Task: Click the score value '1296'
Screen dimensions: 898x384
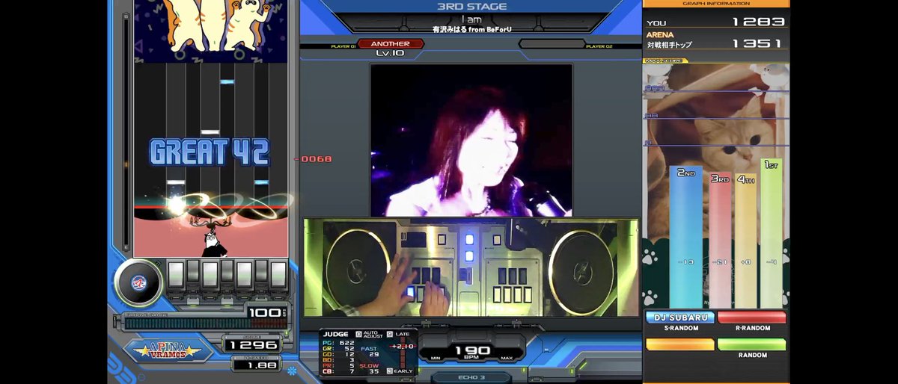Action: (x=253, y=345)
